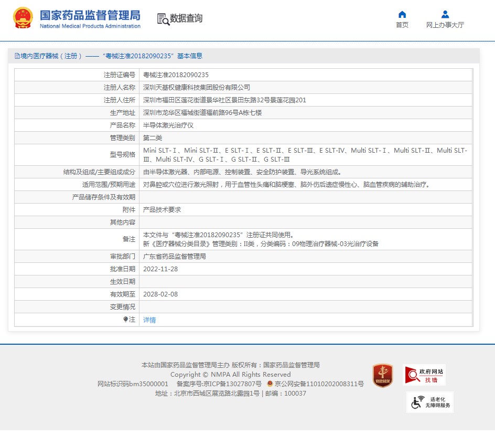The width and height of the screenshot is (495, 446).
Task: Select the 型号规格 model list value
Action: pyautogui.click(x=305, y=155)
